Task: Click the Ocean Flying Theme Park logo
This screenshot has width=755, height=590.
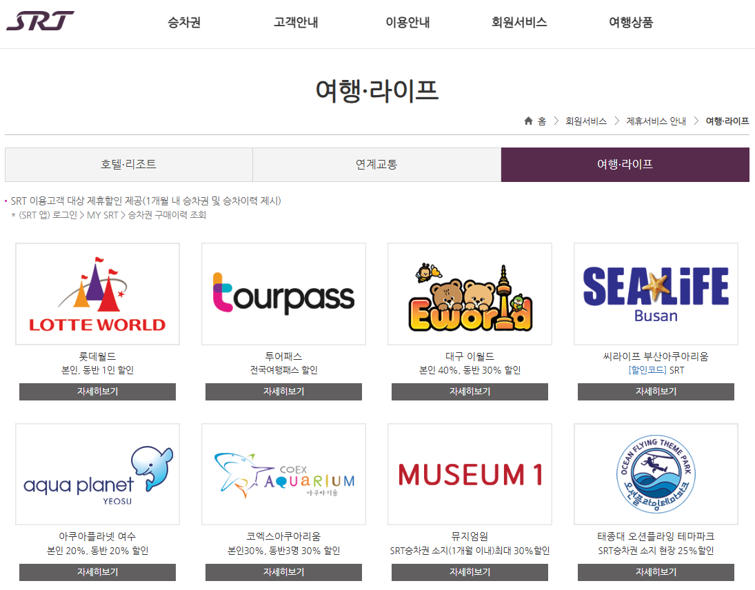Action: point(656,474)
